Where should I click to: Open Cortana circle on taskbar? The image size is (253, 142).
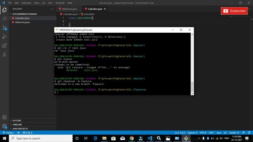click(x=77, y=138)
